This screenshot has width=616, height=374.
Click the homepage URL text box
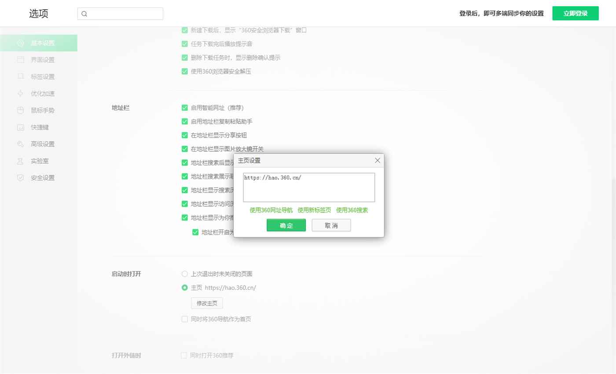coord(309,187)
